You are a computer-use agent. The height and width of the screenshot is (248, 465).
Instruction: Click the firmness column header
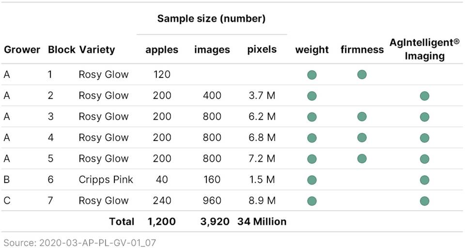coord(362,50)
